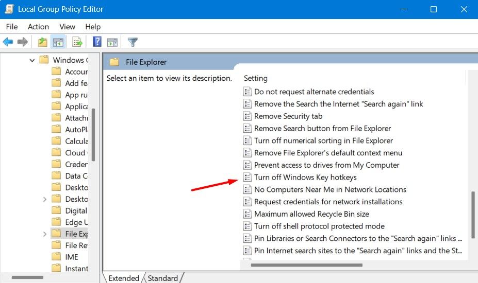Click the Forward arrow toolbar icon
This screenshot has height=283, width=478.
22,42
